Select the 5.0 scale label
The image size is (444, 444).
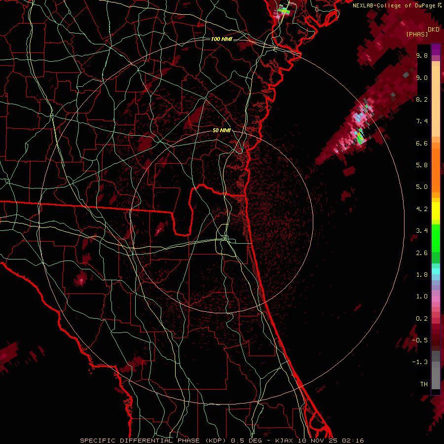[x=422, y=187]
